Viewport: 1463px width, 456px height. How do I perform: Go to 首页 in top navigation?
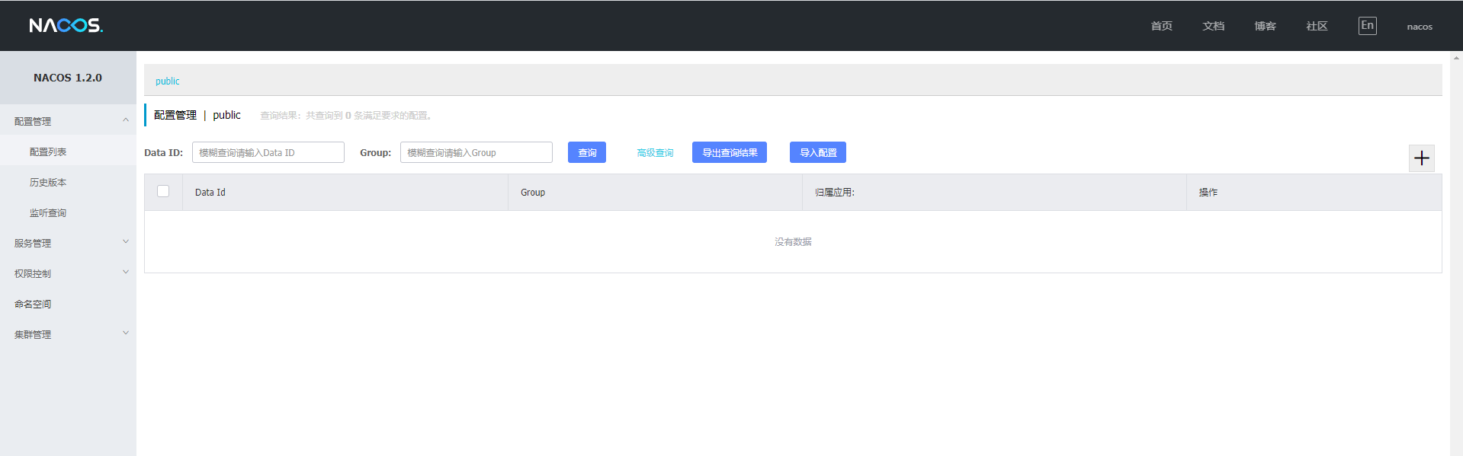click(x=1162, y=26)
